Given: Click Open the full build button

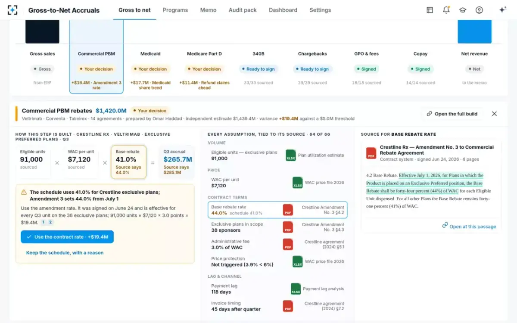Looking at the screenshot, I should [x=452, y=114].
